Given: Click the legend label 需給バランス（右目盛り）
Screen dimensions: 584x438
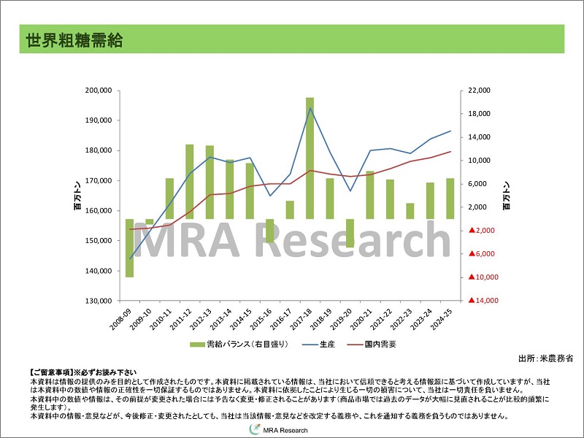Looking at the screenshot, I should pos(247,345).
